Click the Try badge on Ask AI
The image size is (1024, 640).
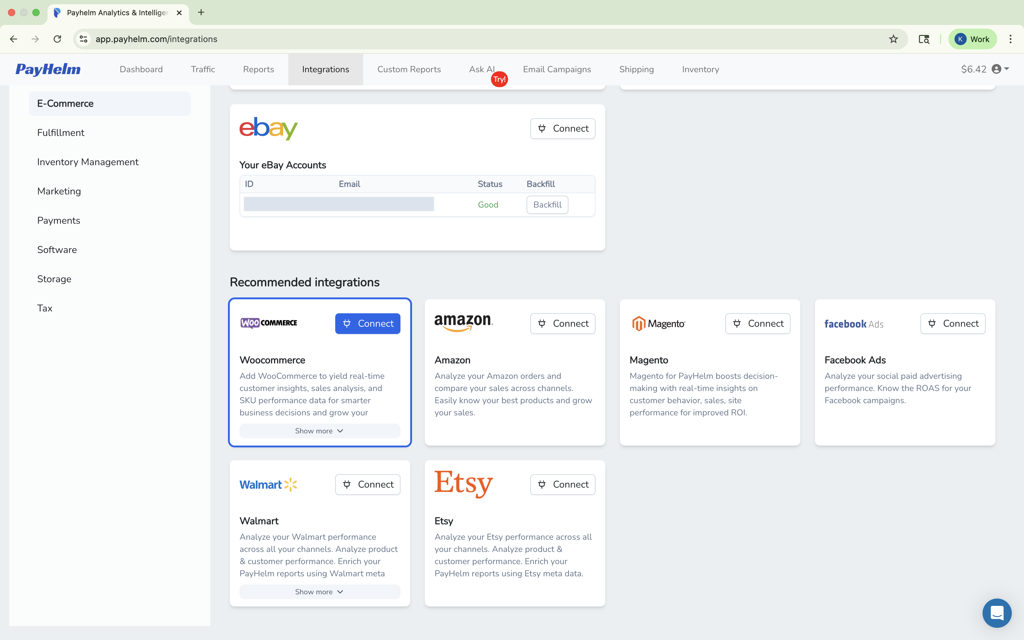[x=499, y=79]
